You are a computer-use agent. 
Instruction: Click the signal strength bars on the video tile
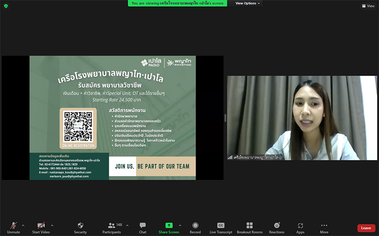pos(230,157)
